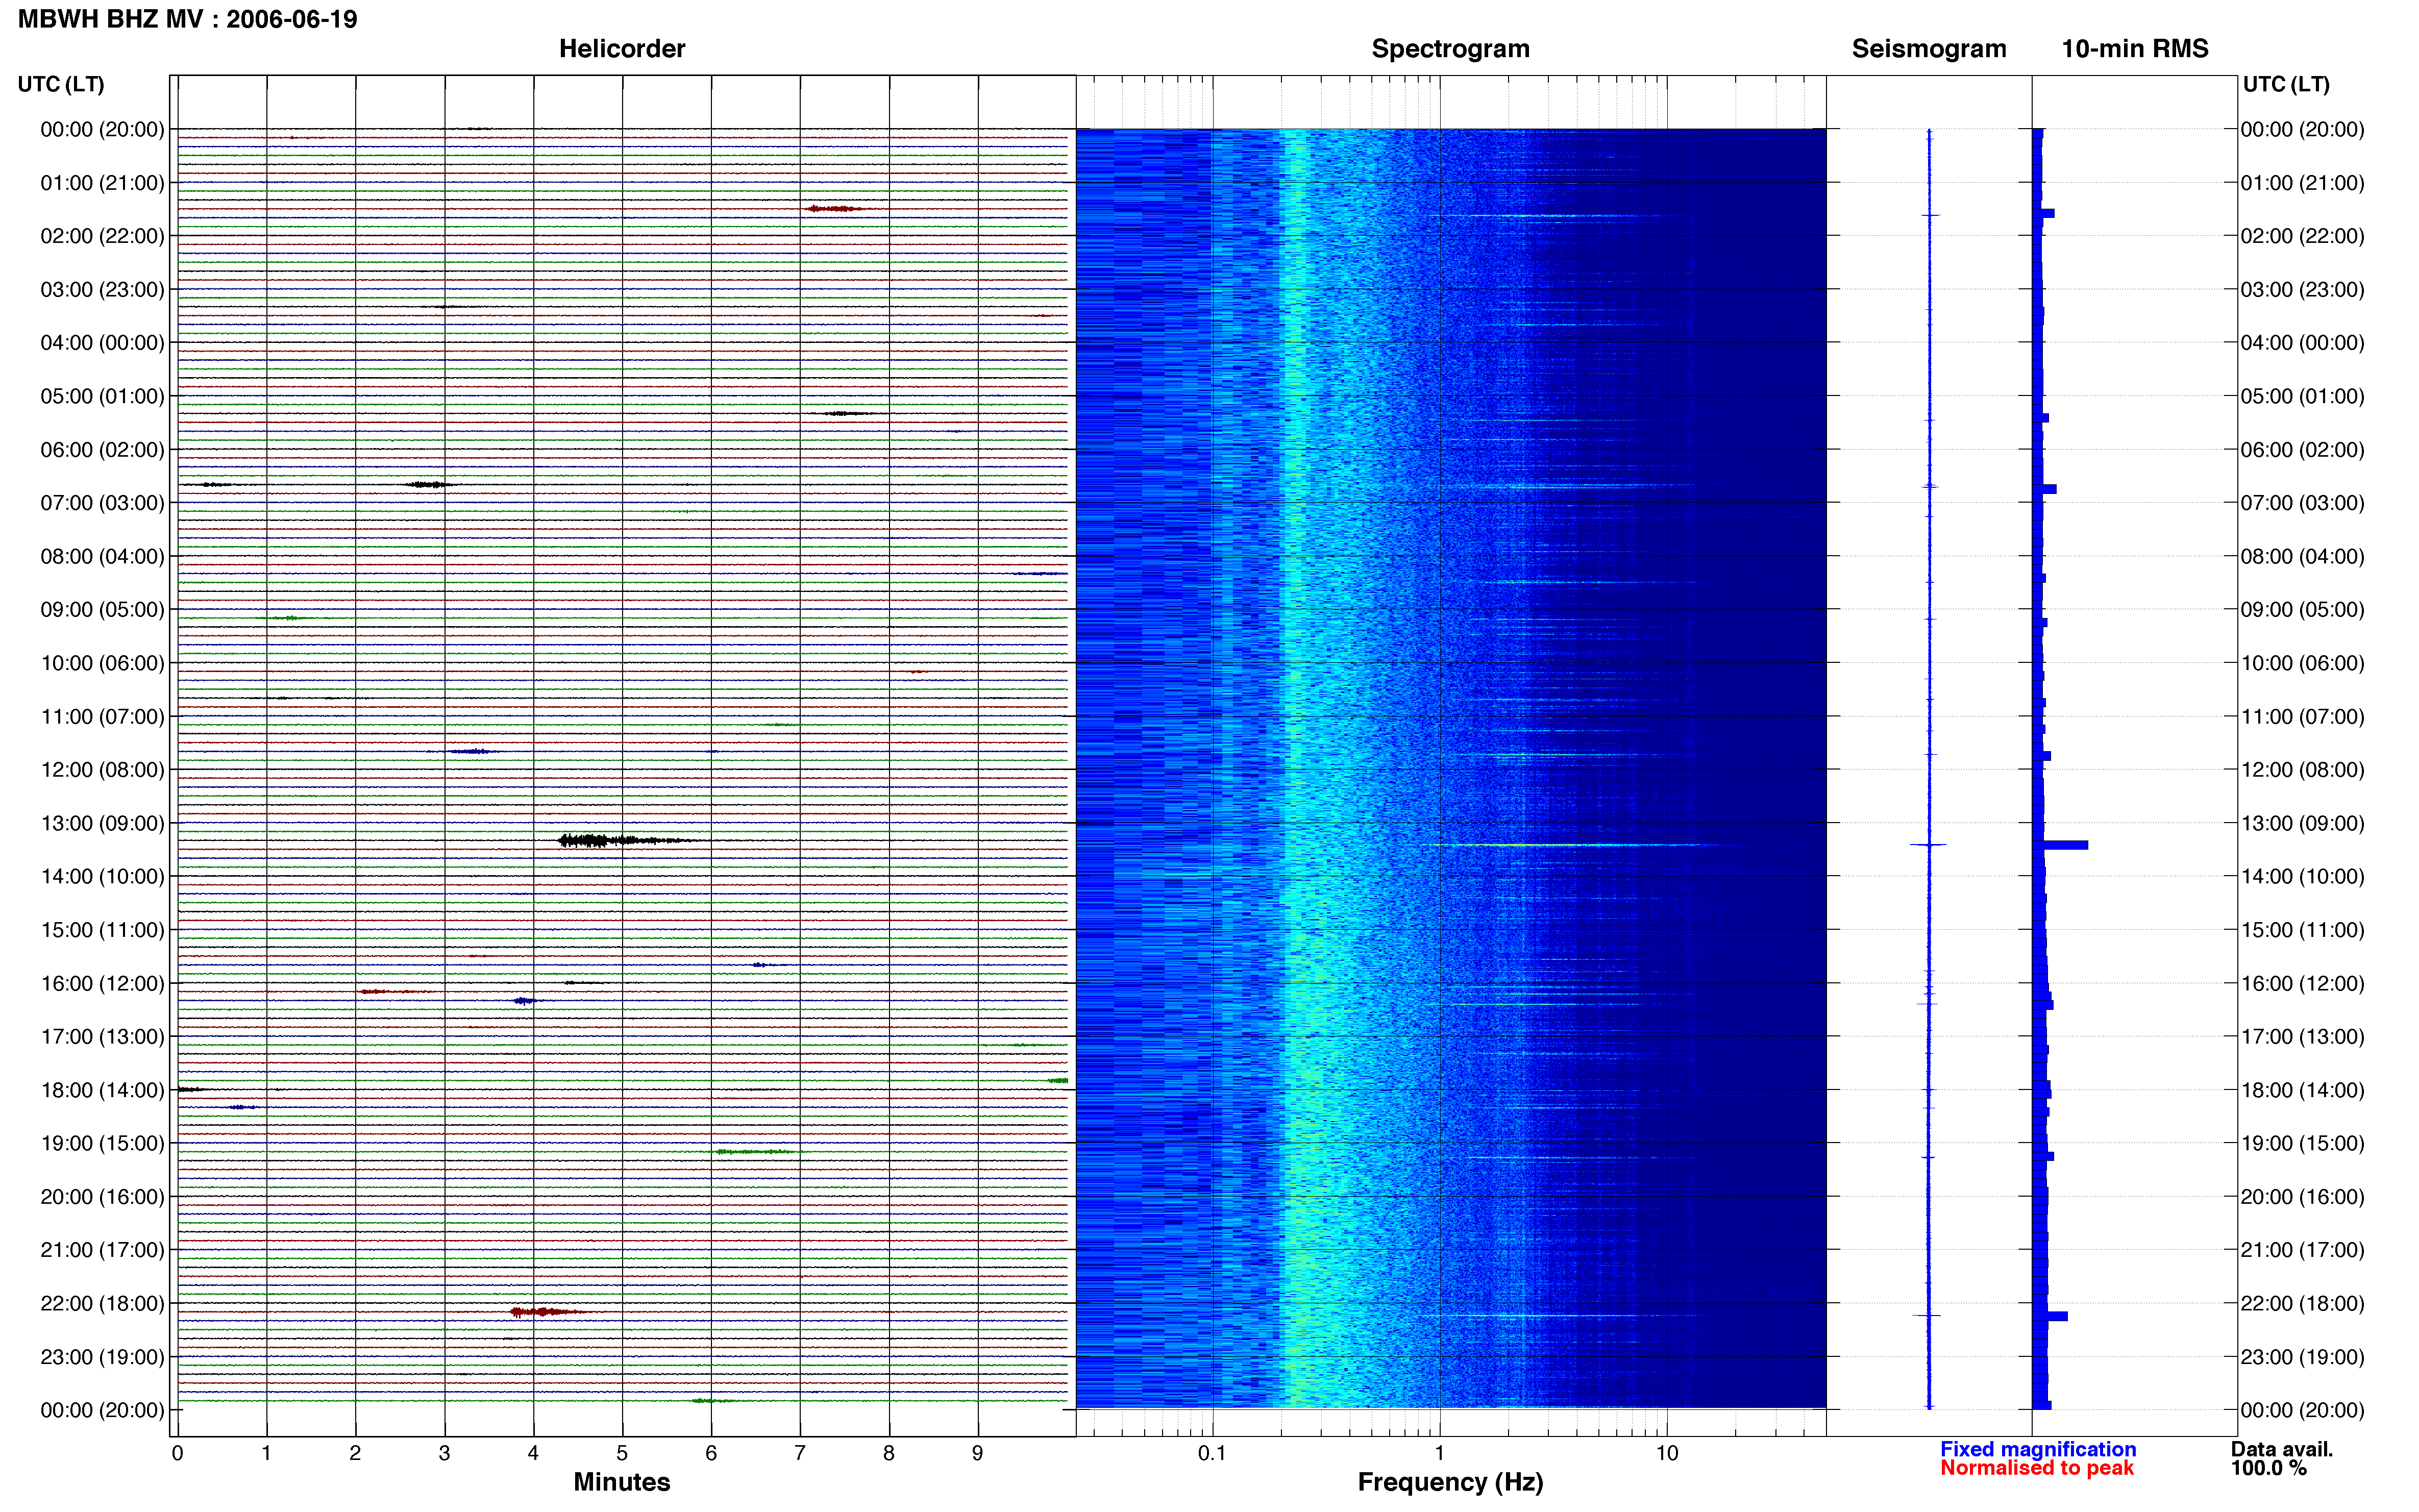This screenshot has width=2419, height=1512.
Task: Select the 'Spectrogram' panel heading
Action: (1450, 49)
